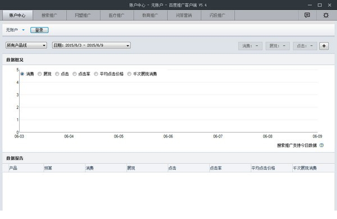Image resolution: width=337 pixels, height=219 pixels.
Task: Switch to the 问答营销 tab
Action: tap(184, 15)
